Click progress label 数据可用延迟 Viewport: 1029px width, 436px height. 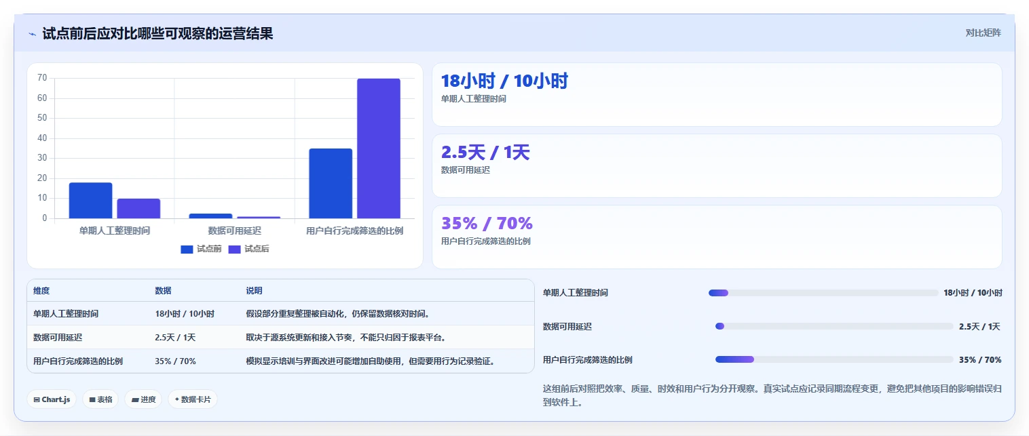click(x=567, y=326)
